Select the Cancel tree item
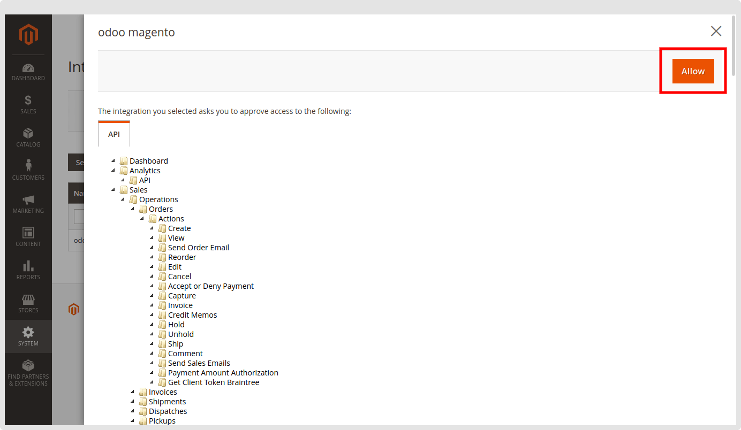This screenshot has height=430, width=741. [x=179, y=277]
